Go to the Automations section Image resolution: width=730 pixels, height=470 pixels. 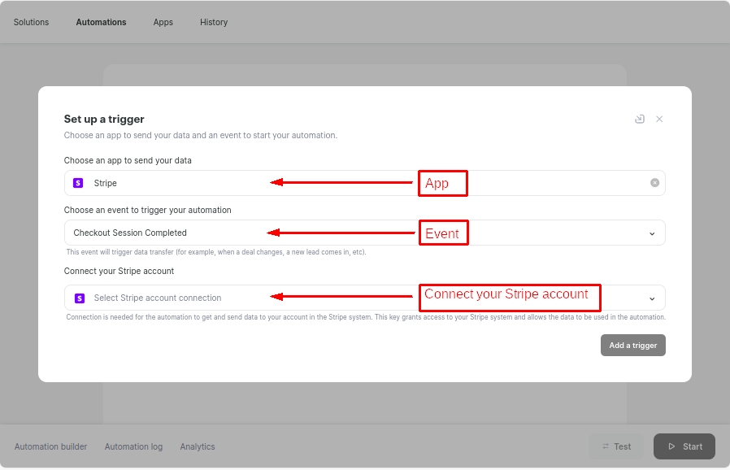pyautogui.click(x=101, y=22)
